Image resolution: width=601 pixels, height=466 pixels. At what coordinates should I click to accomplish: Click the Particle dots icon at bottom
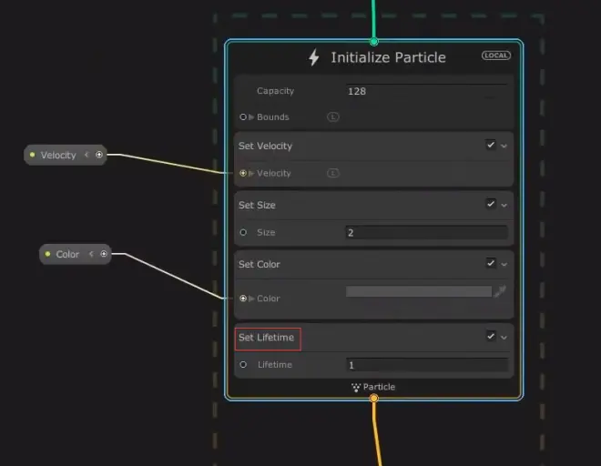pos(356,388)
